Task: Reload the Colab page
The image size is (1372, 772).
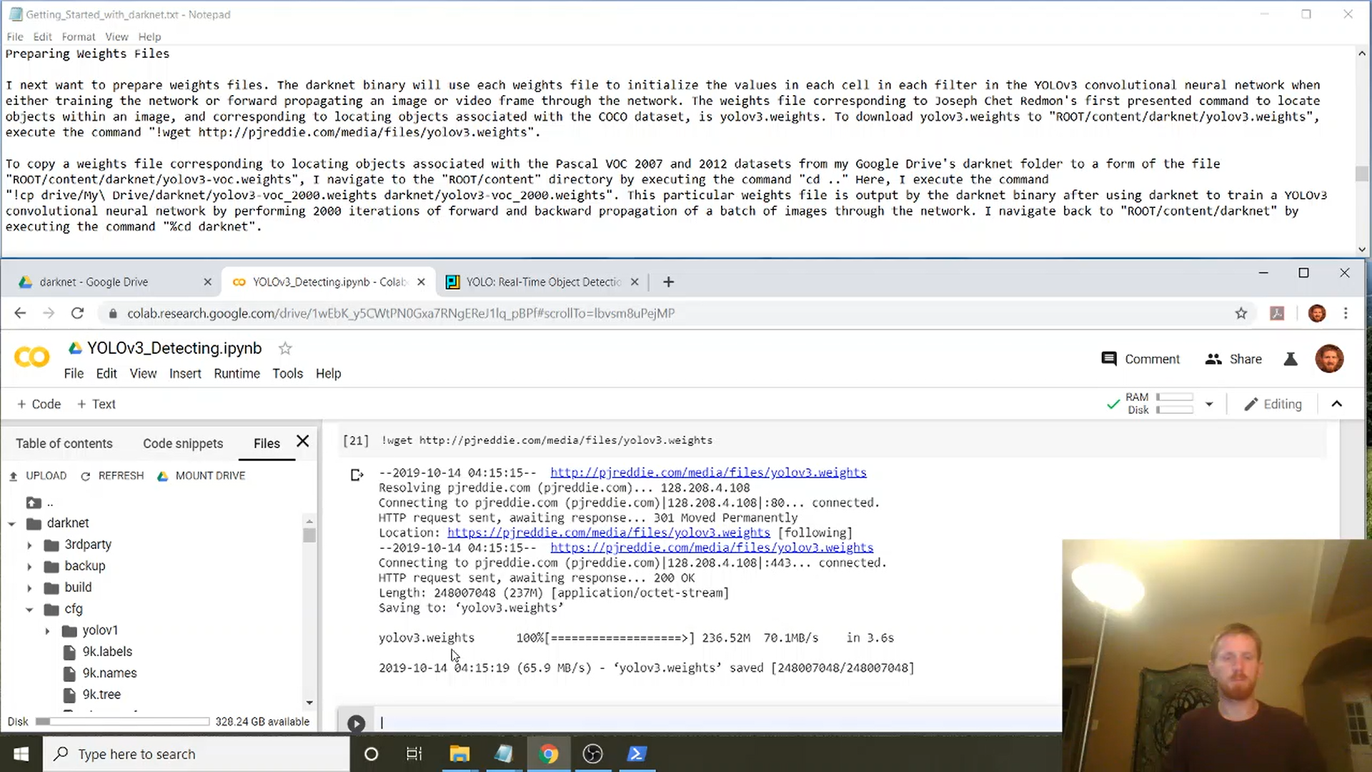Action: [77, 313]
